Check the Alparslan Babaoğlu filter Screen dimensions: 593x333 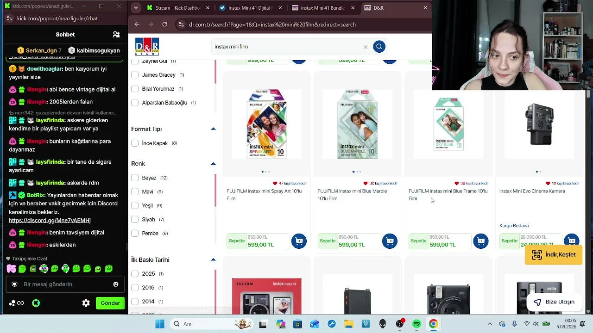135,103
